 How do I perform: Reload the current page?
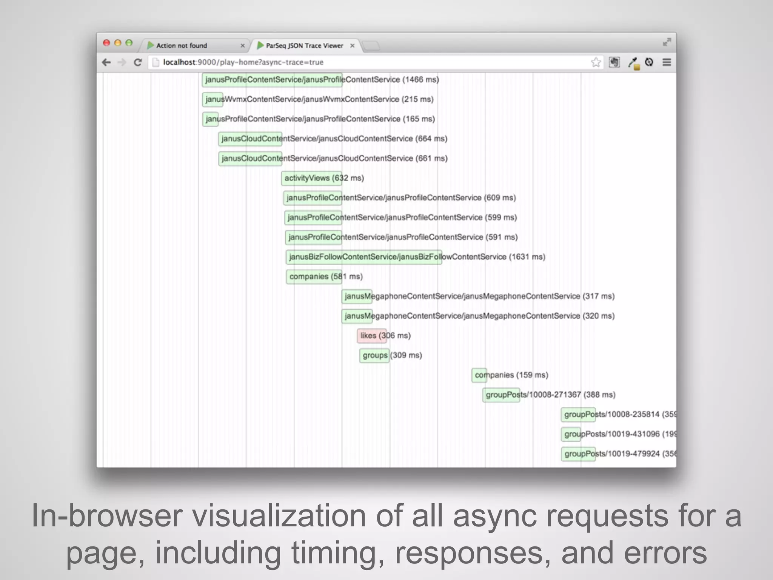[x=138, y=62]
